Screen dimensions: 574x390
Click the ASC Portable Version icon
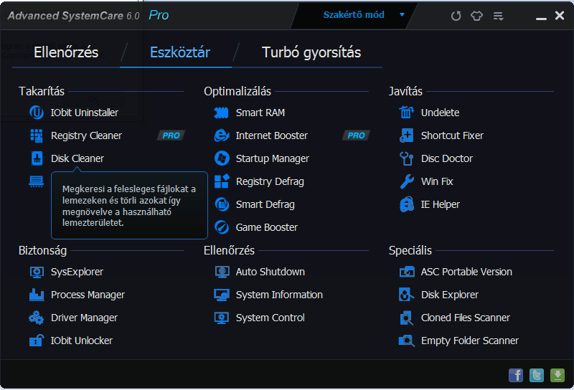pos(407,272)
